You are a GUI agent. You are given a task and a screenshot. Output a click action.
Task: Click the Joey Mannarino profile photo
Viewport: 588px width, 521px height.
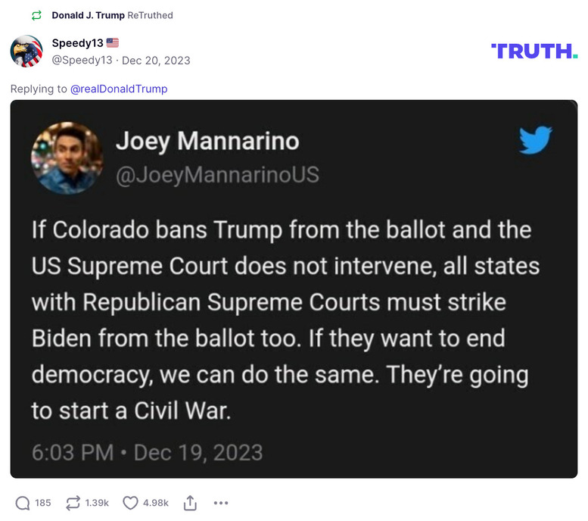[66, 158]
